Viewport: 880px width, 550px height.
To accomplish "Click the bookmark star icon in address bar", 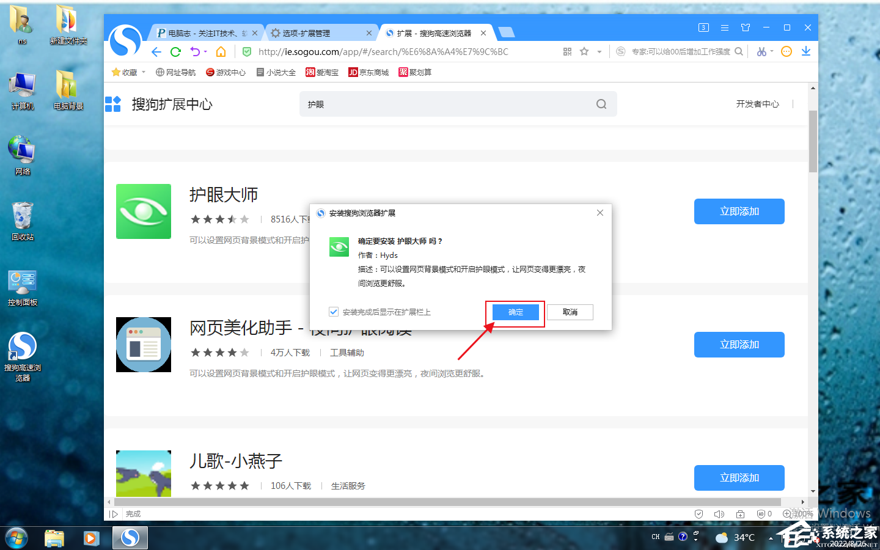I will click(x=584, y=52).
